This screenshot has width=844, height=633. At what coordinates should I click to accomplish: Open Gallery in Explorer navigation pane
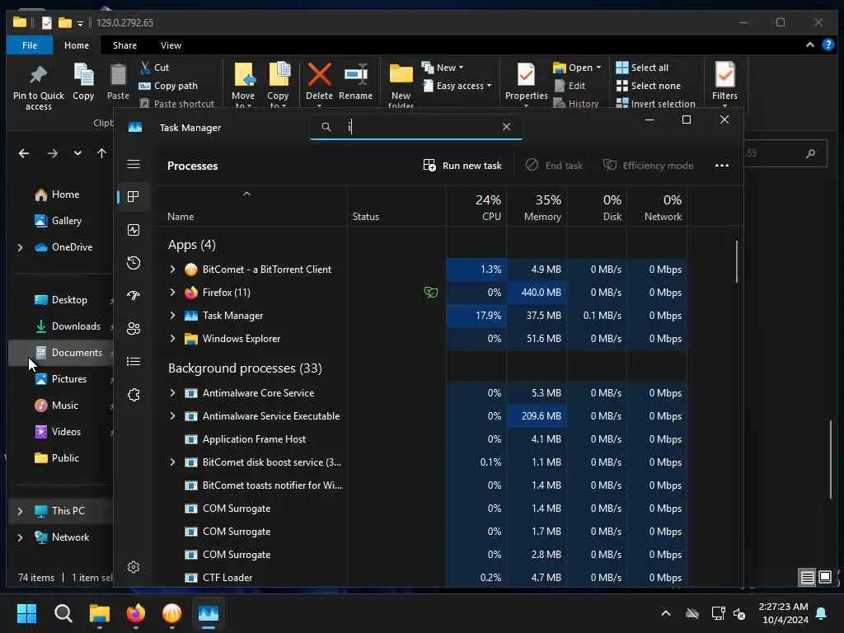[58, 221]
